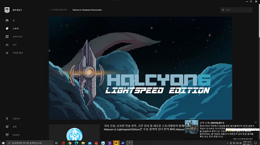The height and width of the screenshot is (145, 260).
Task: Open Task View on the taskbar
Action: click(x=57, y=143)
